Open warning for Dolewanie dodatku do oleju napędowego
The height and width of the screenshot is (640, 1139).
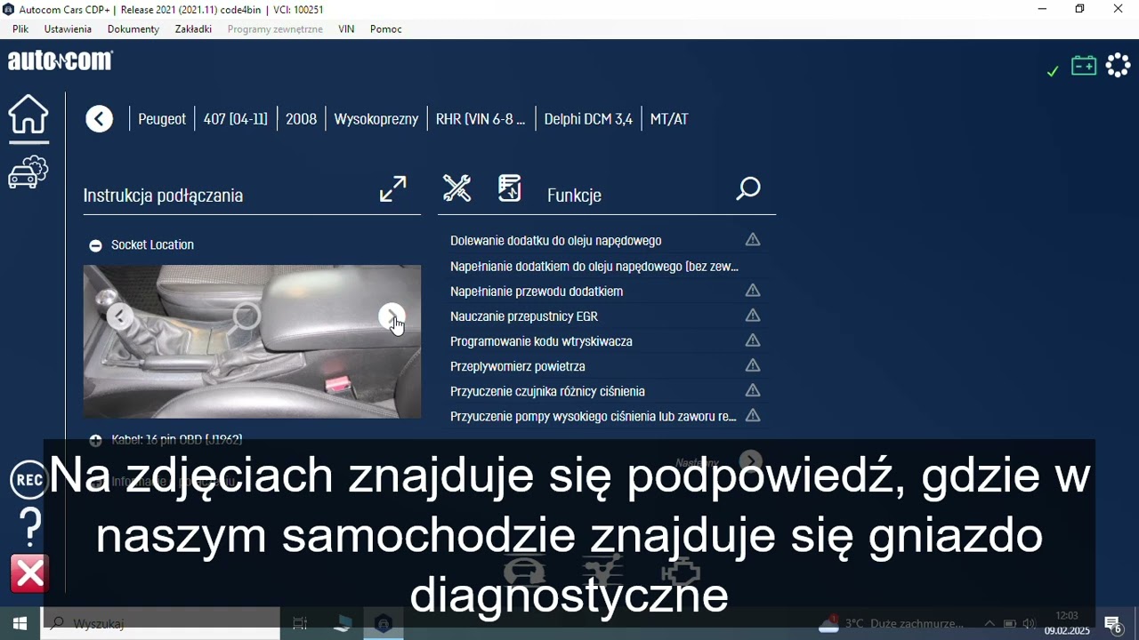pos(753,240)
